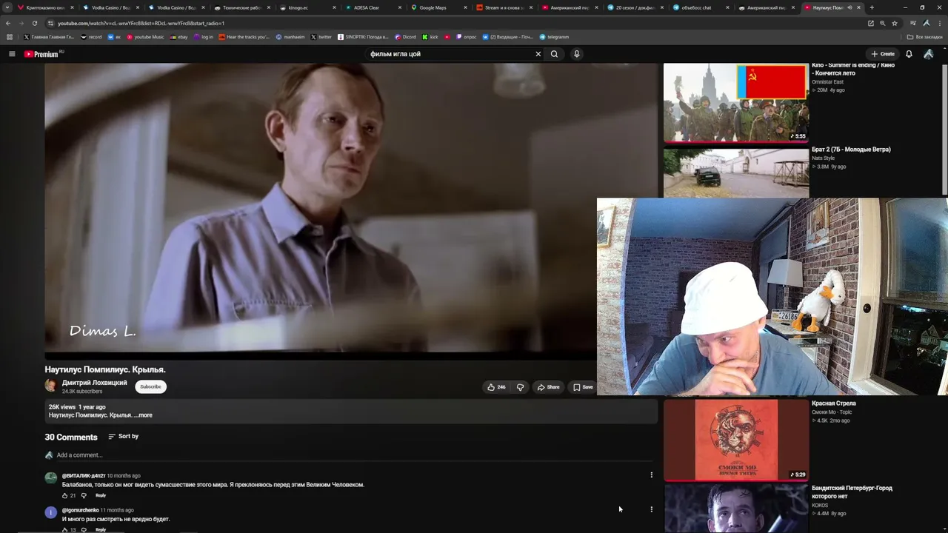This screenshot has width=948, height=533.
Task: Open the Бандитский Петербург video title
Action: 852,492
